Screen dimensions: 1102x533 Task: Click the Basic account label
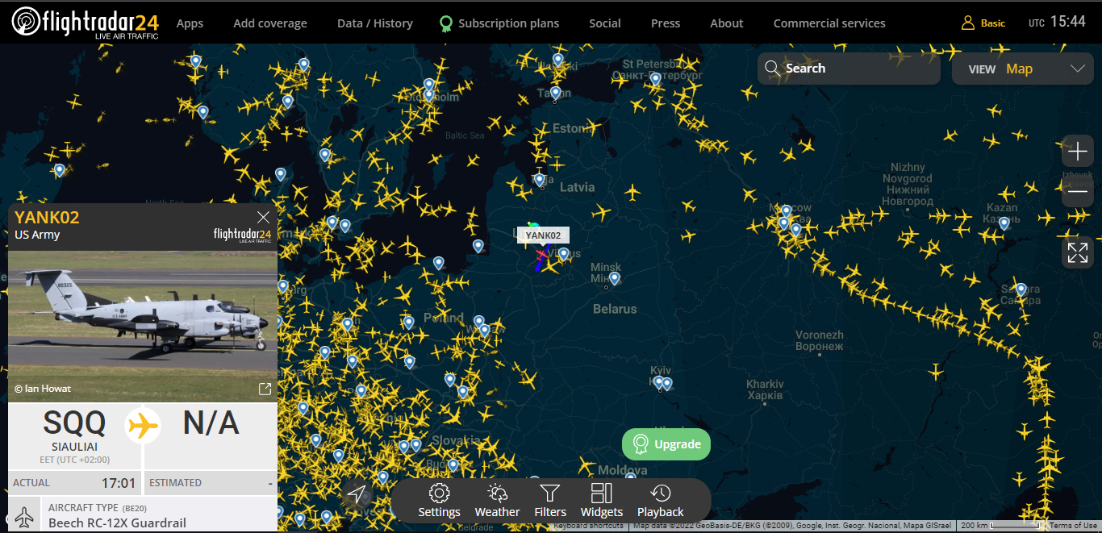(x=993, y=23)
